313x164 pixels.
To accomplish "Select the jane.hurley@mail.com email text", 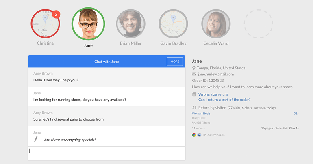I will click(x=216, y=74).
